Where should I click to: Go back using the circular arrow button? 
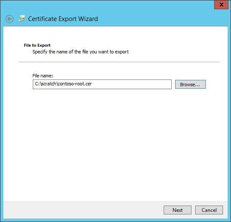pyautogui.click(x=9, y=19)
